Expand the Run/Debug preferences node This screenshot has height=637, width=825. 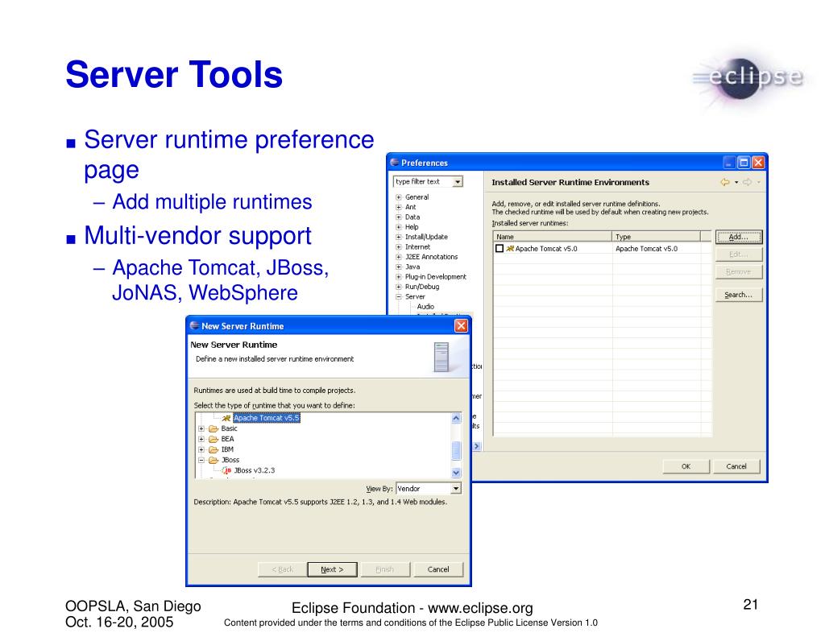[399, 287]
